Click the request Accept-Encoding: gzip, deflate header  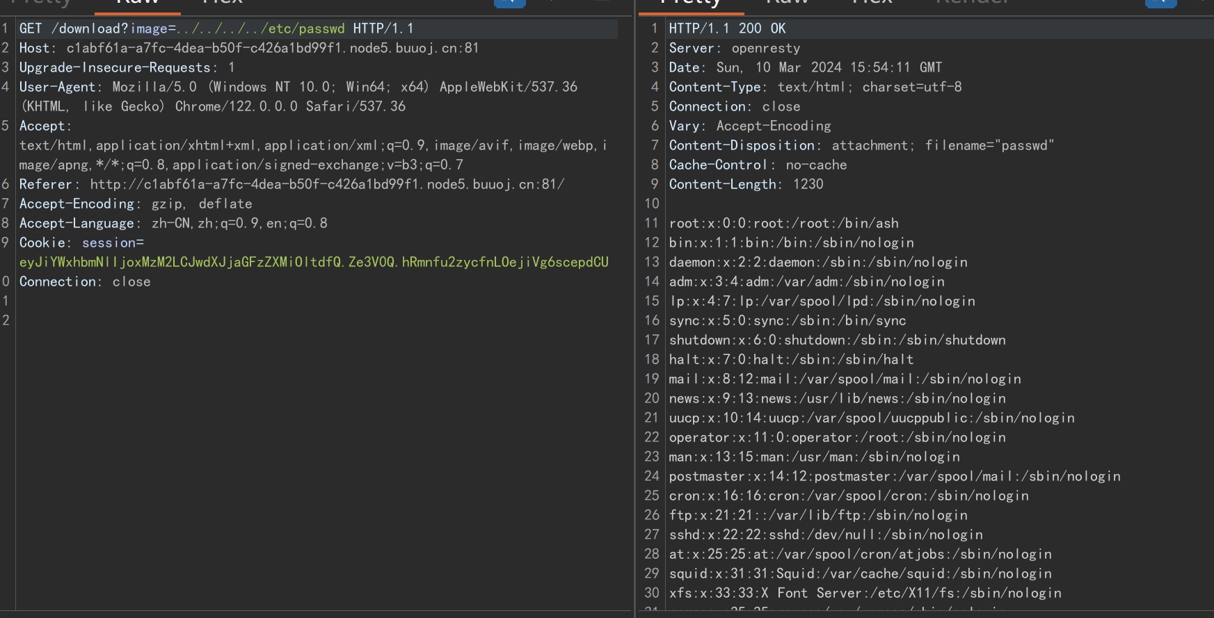click(136, 204)
